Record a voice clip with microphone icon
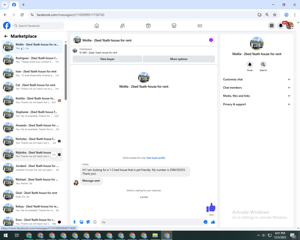 pos(74,222)
